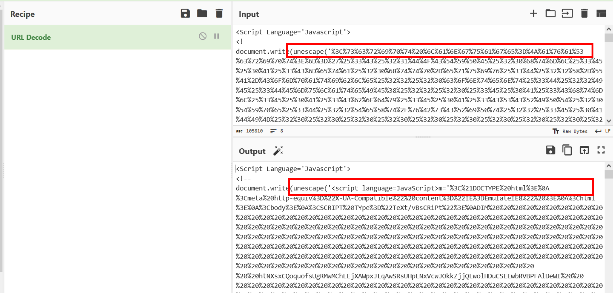Maximize the Output pane
This screenshot has width=613, height=293.
tap(601, 150)
